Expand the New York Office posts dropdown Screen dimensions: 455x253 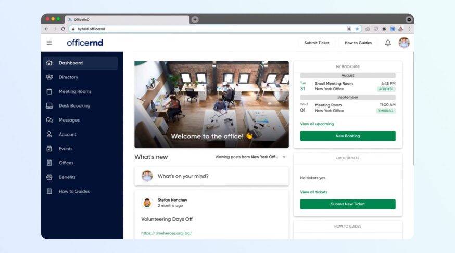click(284, 157)
